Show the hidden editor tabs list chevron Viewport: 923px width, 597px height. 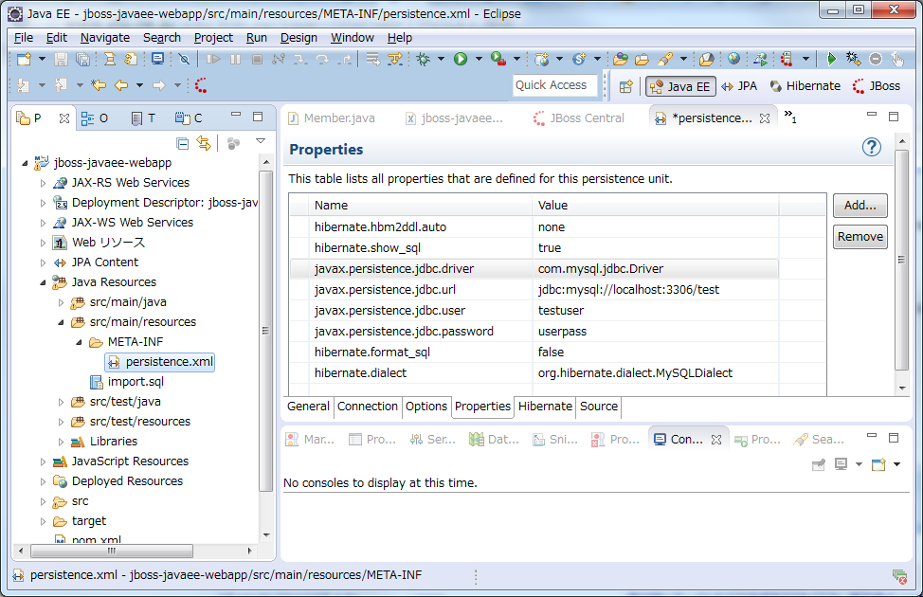(x=790, y=117)
